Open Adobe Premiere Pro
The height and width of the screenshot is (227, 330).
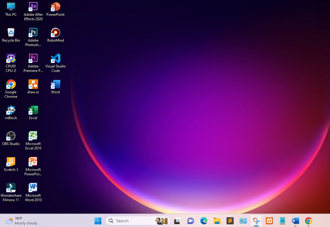33,59
